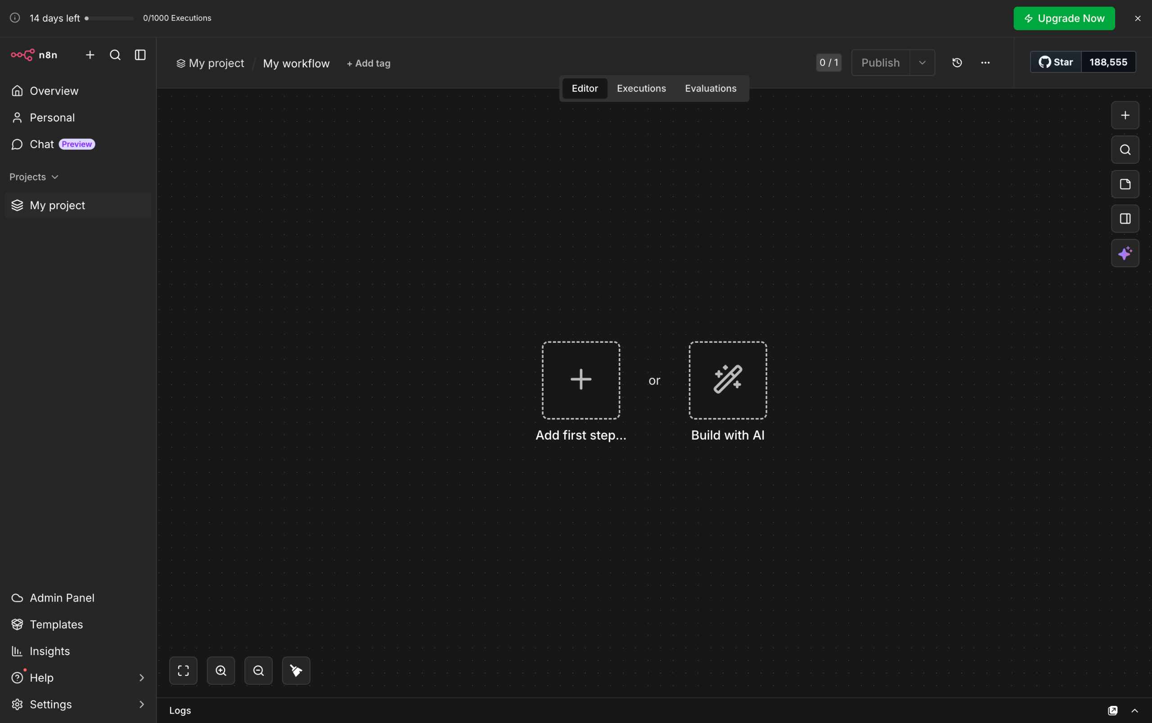
Task: Click the My workflow title
Action: click(x=297, y=63)
